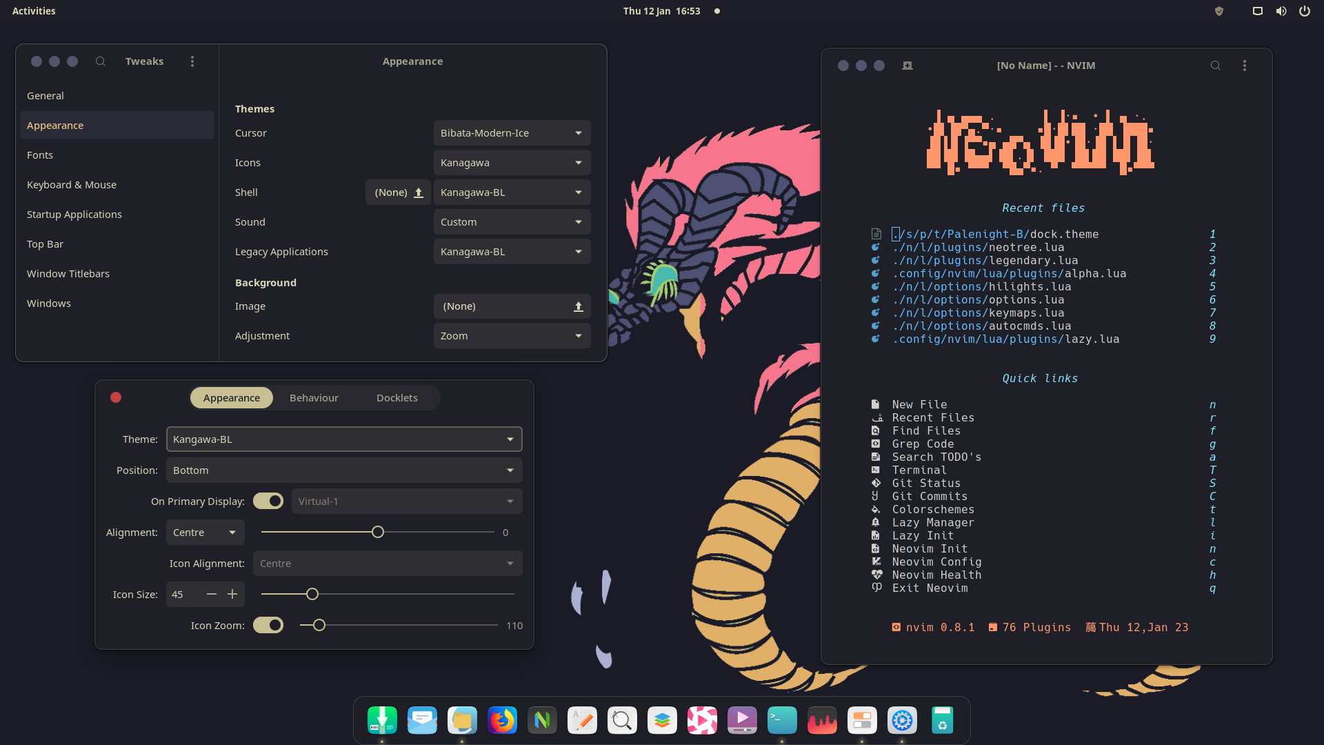Launch Firefox from the dock

502,720
